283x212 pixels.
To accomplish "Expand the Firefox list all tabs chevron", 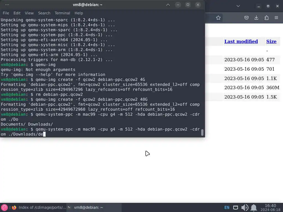I will tap(238, 6).
